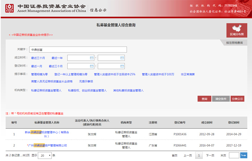Filter by 非正常清算

(188, 74)
